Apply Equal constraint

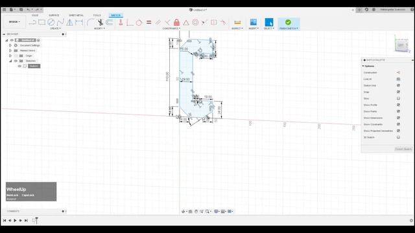(x=148, y=23)
